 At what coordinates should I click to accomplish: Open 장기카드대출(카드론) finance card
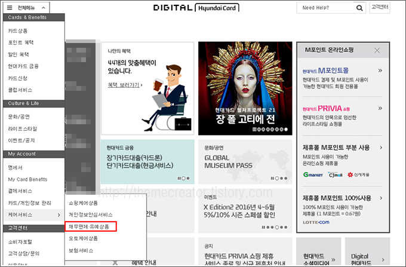(x=147, y=162)
